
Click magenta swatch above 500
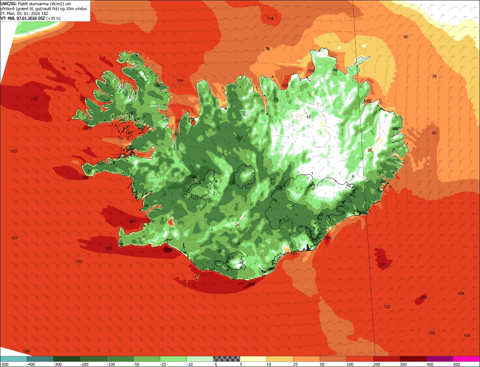point(466,358)
